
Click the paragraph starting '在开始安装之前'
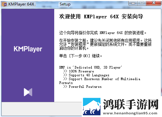coord(105,44)
